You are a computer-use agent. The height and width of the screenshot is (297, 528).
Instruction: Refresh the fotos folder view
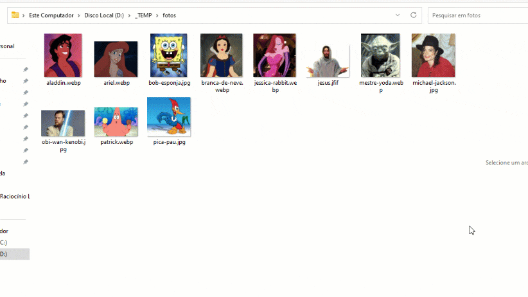tap(414, 15)
